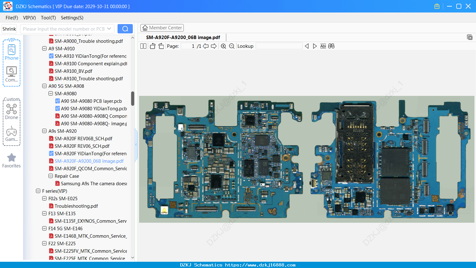
Task: Open SM-A920F REV06B_SCH.pdf
Action: tap(83, 139)
